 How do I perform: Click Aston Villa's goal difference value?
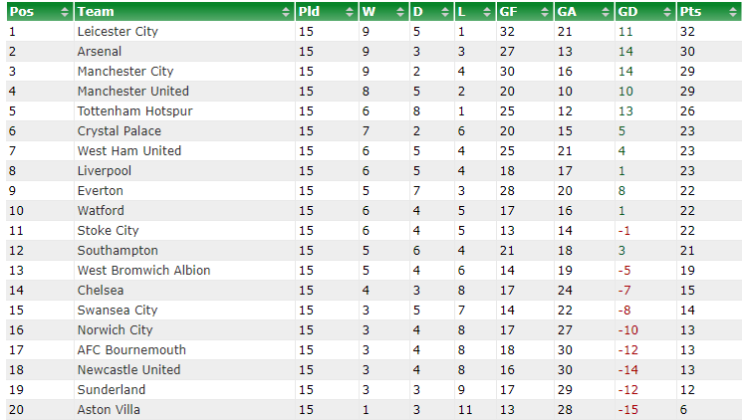[x=628, y=410]
